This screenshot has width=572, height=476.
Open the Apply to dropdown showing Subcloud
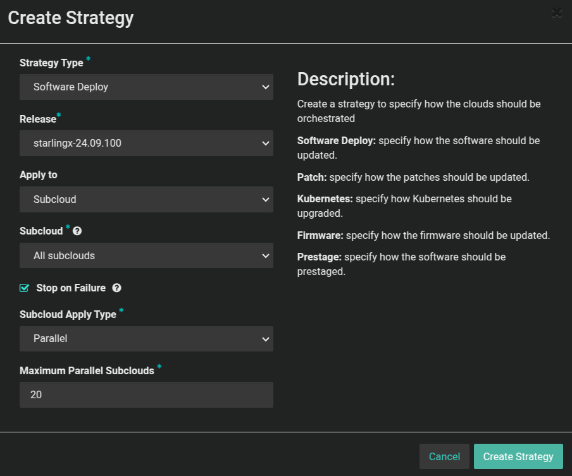146,198
